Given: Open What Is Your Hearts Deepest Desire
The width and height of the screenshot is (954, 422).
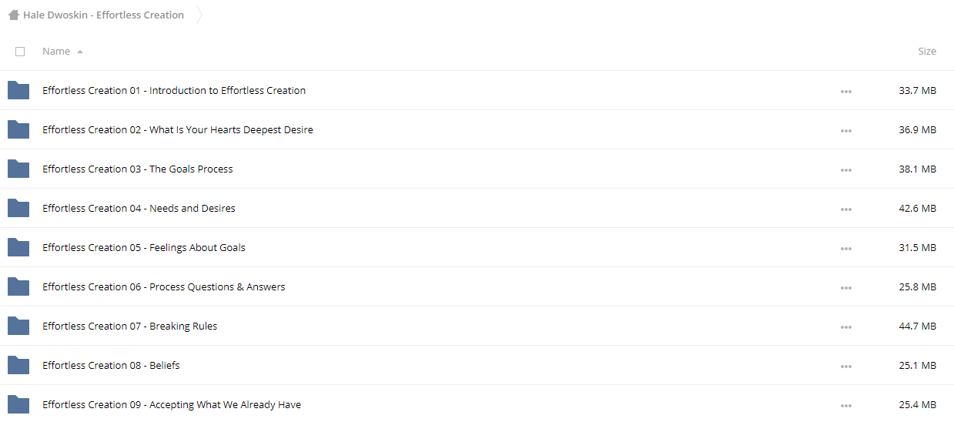Looking at the screenshot, I should [x=178, y=130].
